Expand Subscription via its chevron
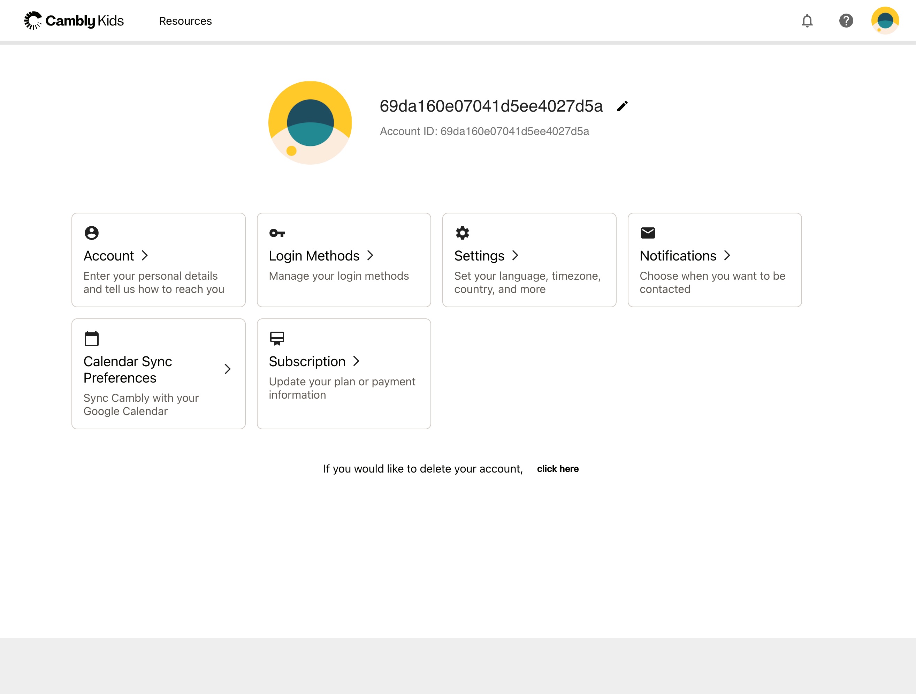 [x=356, y=361]
